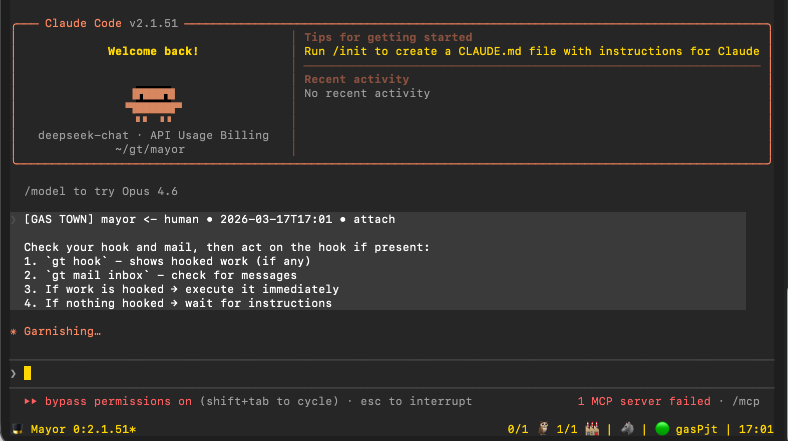Click the Run /init tip text
788x441 pixels.
(x=532, y=51)
